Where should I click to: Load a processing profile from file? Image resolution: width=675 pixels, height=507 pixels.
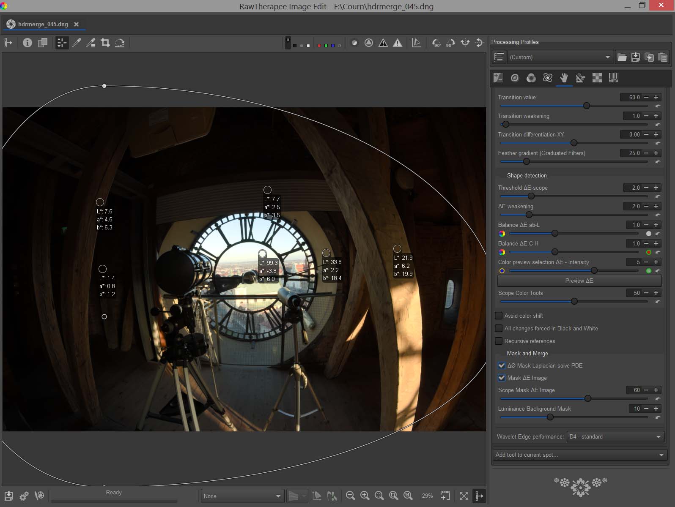(622, 57)
